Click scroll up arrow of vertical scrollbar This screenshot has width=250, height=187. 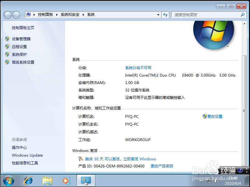244,24
